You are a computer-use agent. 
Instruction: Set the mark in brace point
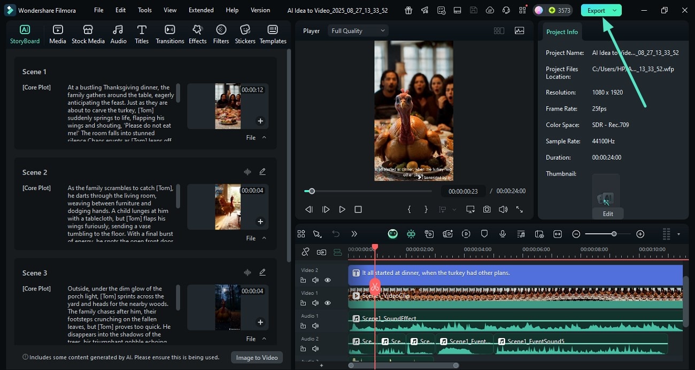pos(409,210)
